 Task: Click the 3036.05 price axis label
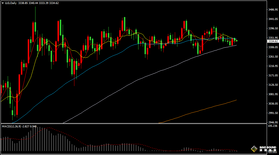pyautogui.click(x=273, y=103)
